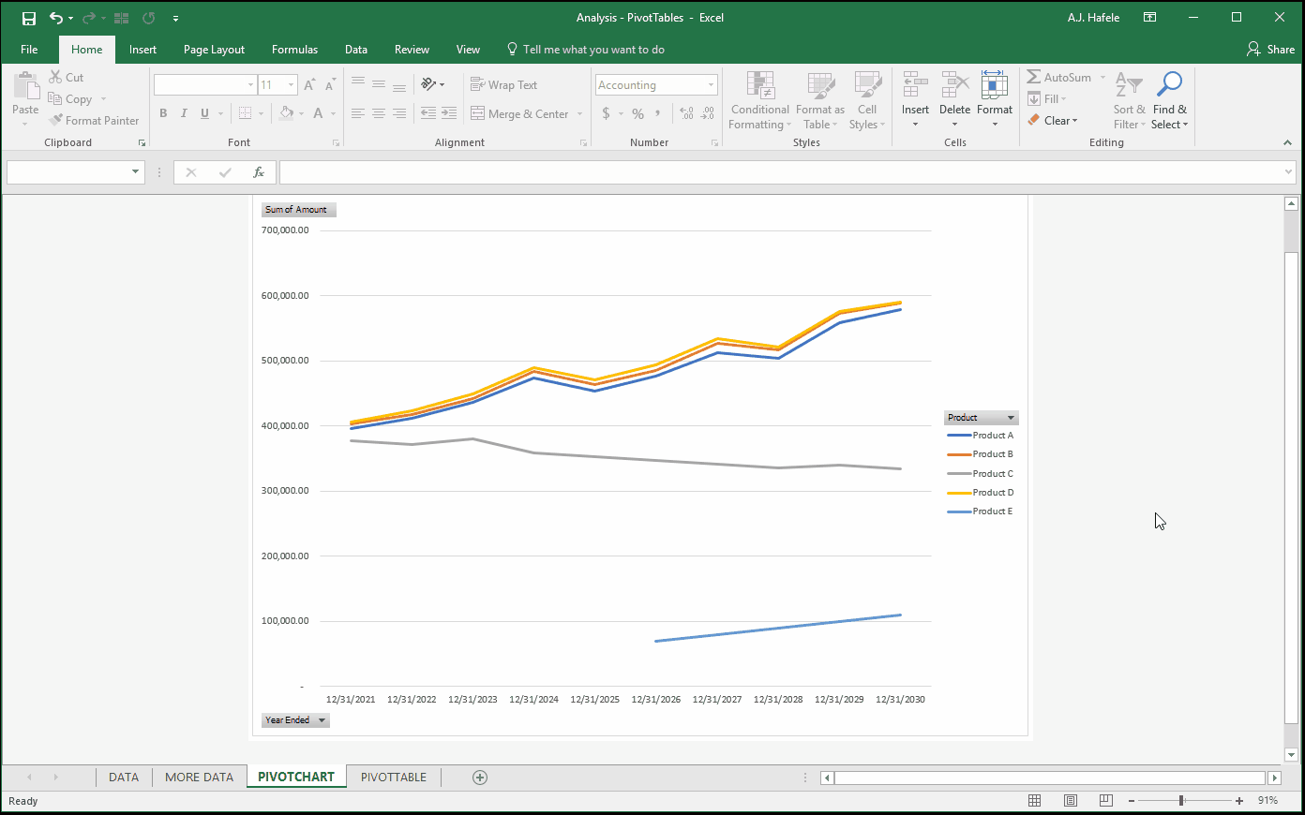
Task: Click the Borders icon
Action: click(245, 113)
